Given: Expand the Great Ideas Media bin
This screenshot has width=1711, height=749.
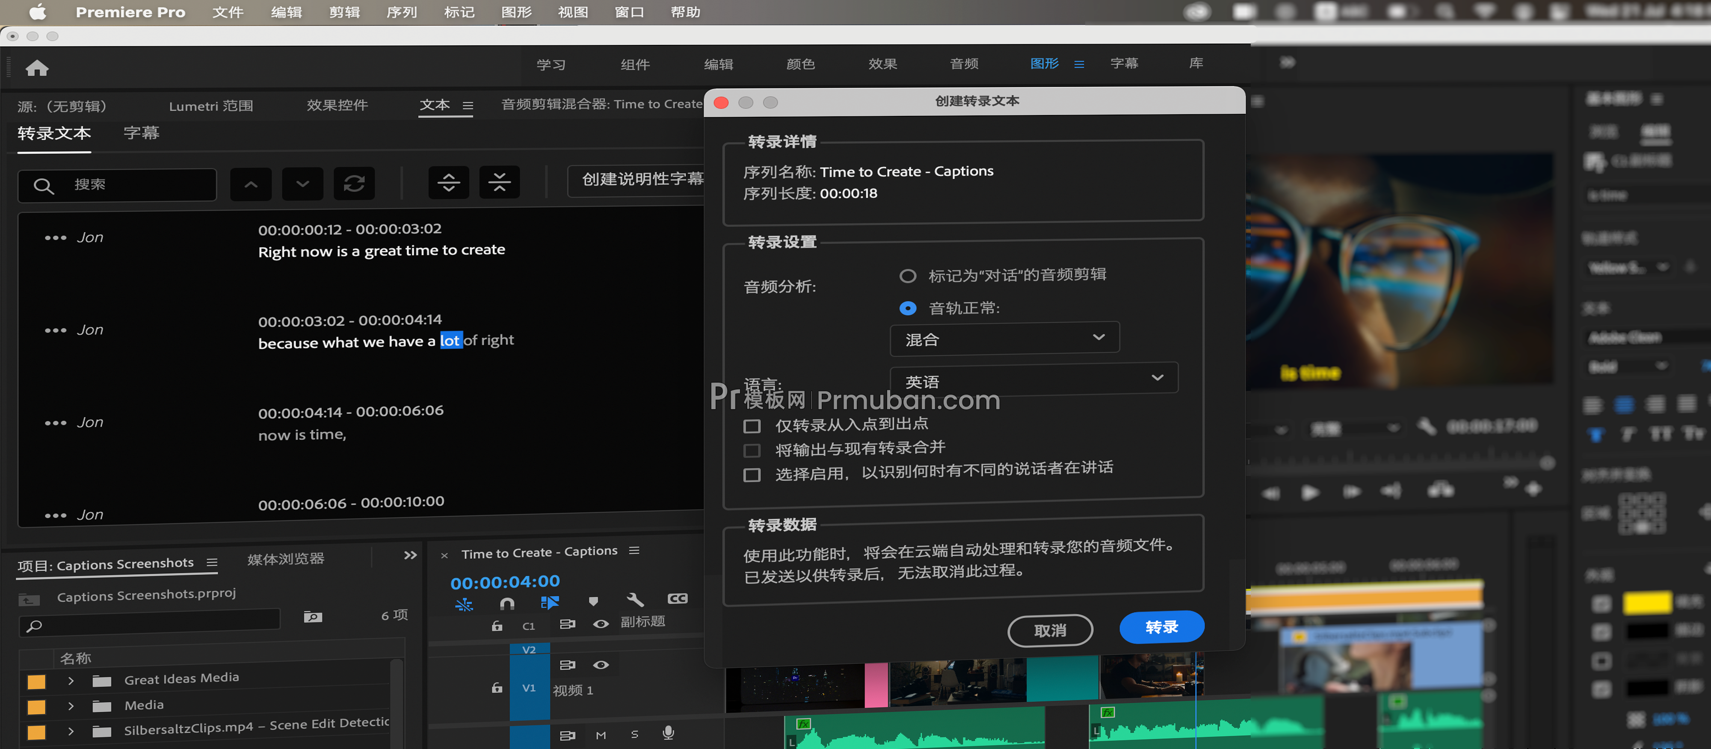Looking at the screenshot, I should [x=71, y=681].
